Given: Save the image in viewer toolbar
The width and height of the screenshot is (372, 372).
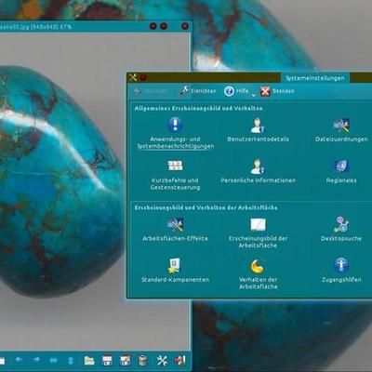Looking at the screenshot, I should [x=107, y=361].
